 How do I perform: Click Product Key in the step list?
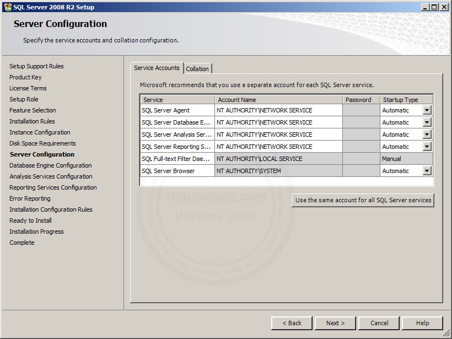click(25, 77)
